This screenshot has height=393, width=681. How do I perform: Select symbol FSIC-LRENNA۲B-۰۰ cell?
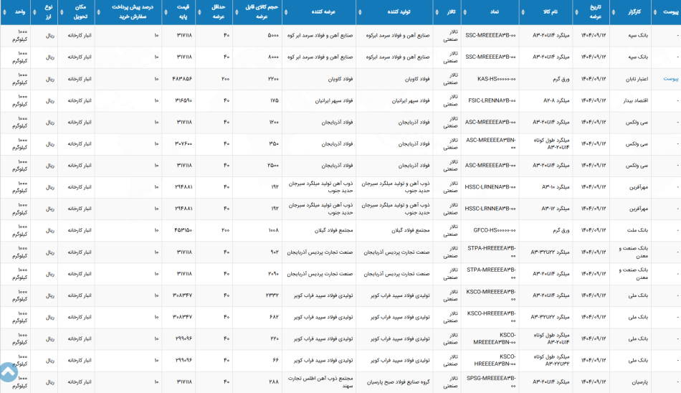(490, 101)
